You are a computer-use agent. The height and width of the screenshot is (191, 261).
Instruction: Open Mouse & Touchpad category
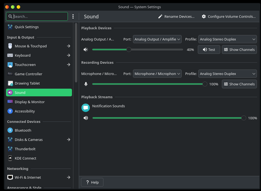(x=31, y=46)
